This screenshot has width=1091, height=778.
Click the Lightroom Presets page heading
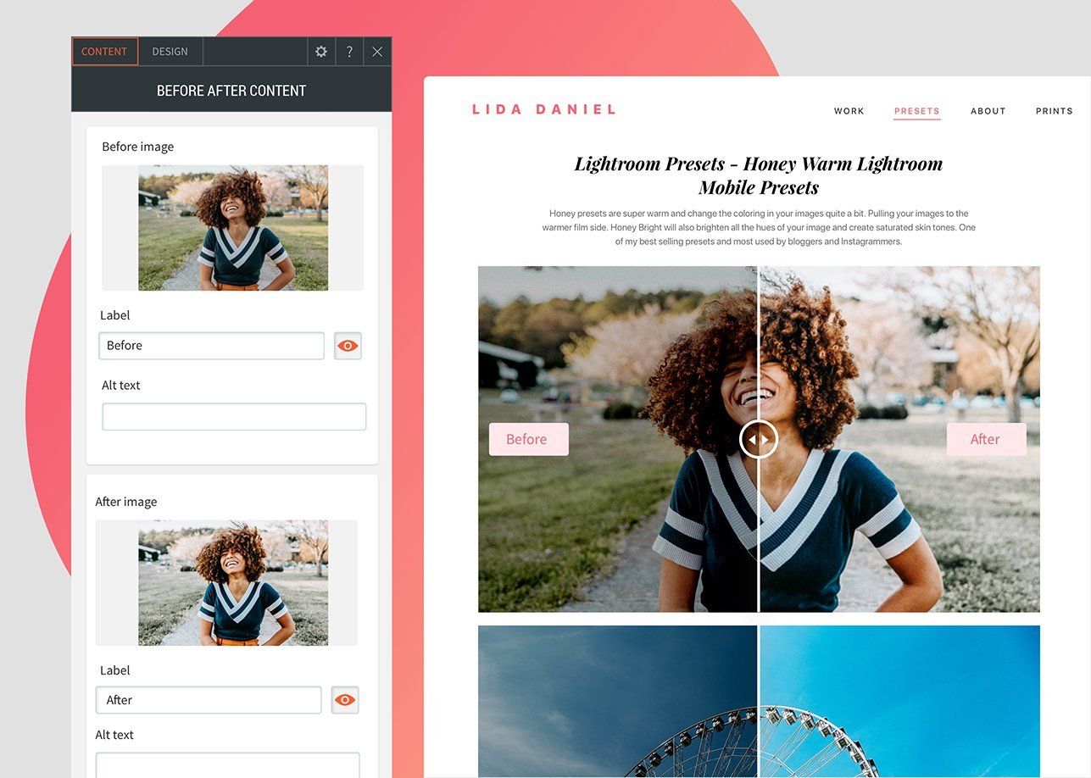759,175
